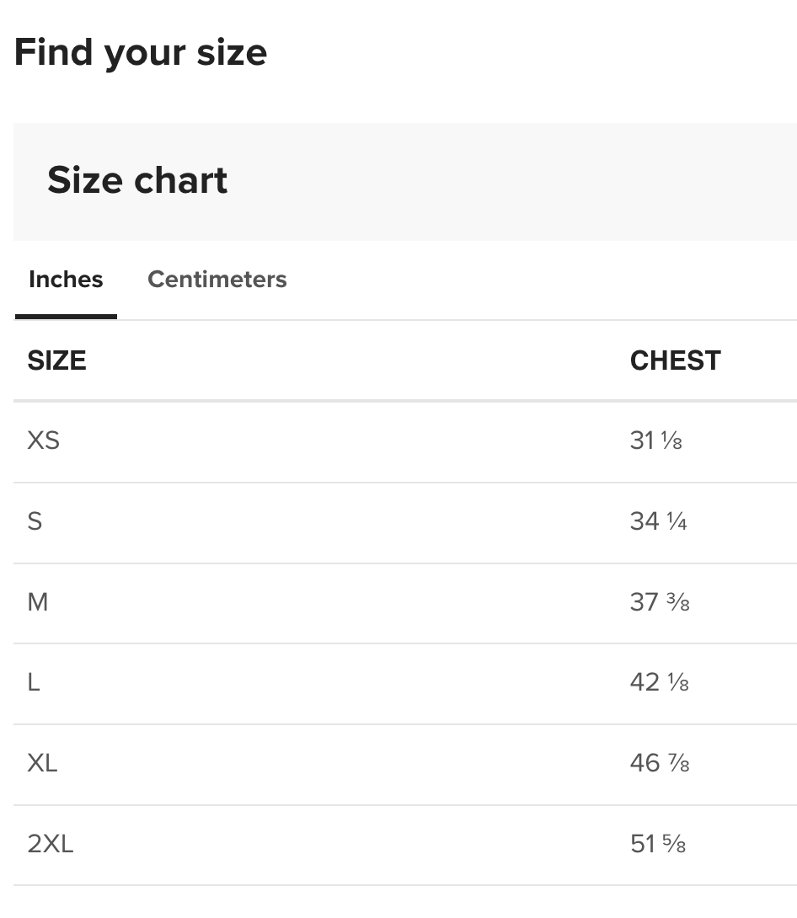Select the M size label

[x=38, y=602]
